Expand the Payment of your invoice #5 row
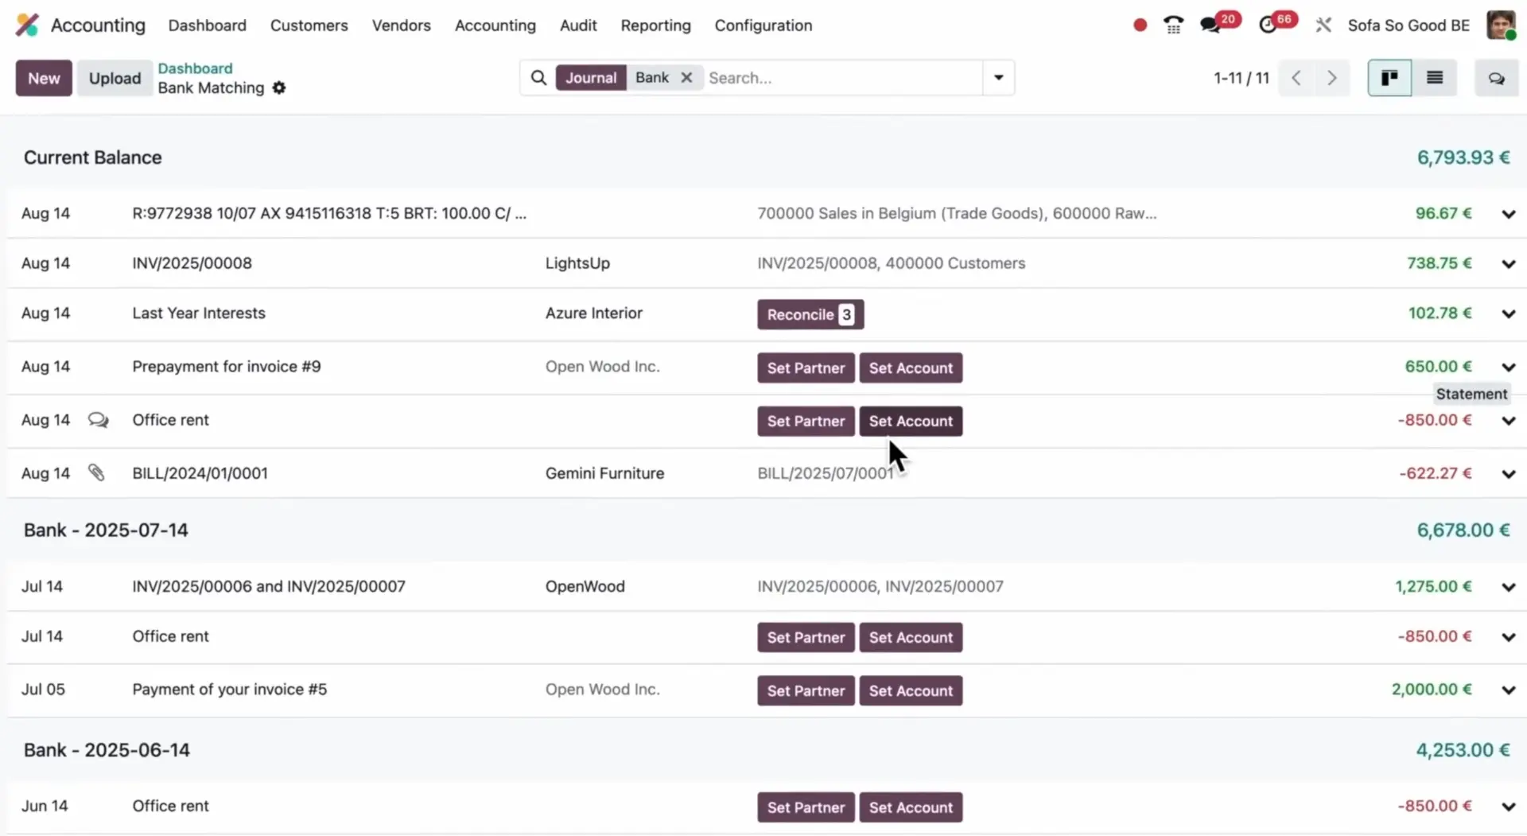This screenshot has width=1527, height=836. point(1508,690)
